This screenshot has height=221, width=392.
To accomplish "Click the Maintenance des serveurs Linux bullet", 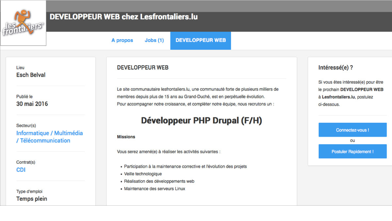I will [155, 189].
